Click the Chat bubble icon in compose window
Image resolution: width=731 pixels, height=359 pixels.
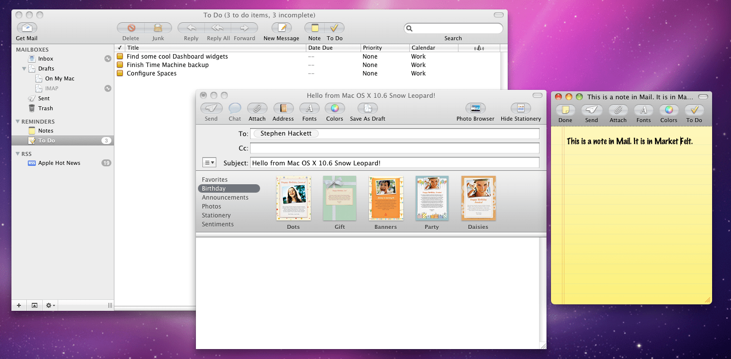pyautogui.click(x=235, y=109)
